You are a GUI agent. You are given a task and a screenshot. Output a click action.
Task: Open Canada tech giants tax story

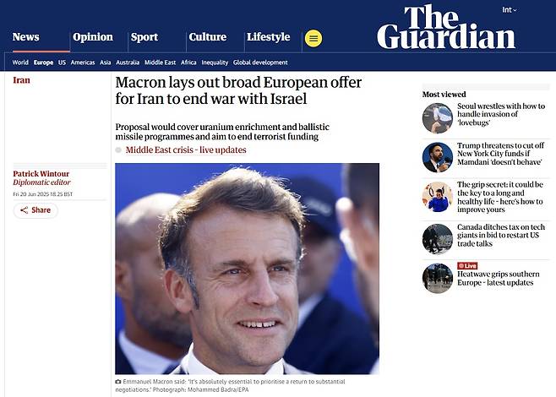click(502, 236)
